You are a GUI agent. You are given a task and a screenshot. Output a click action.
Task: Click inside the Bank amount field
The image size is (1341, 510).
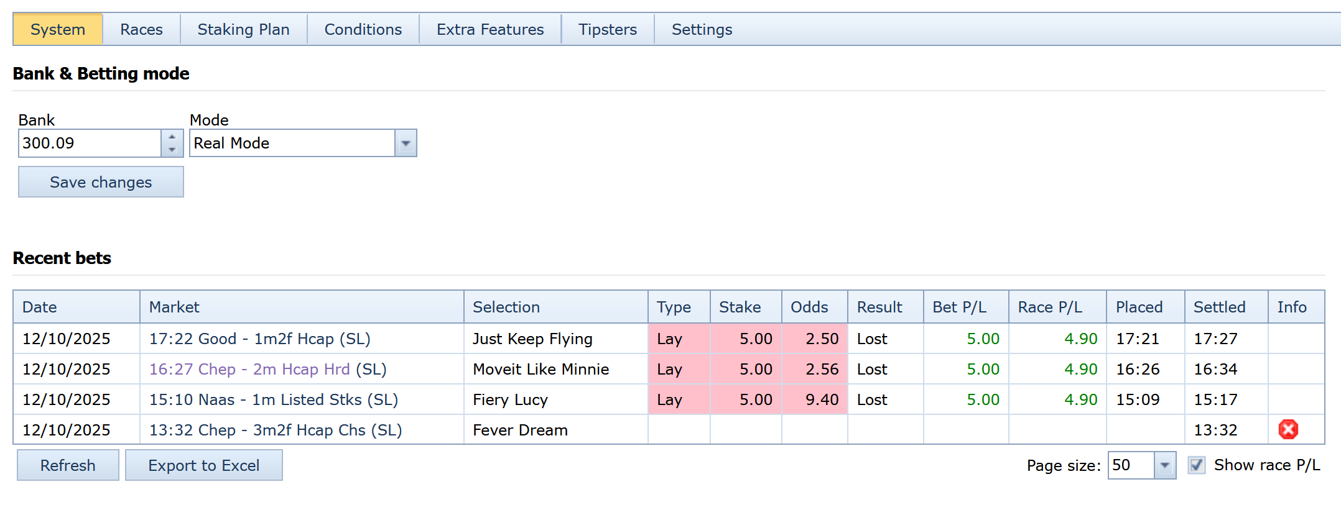click(90, 143)
